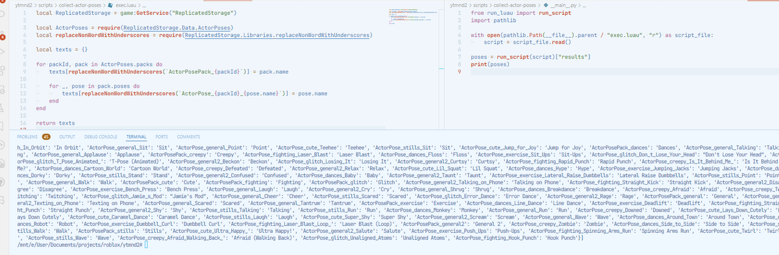
Task: Switch to the COMMENTS panel tab
Action: [x=188, y=136]
